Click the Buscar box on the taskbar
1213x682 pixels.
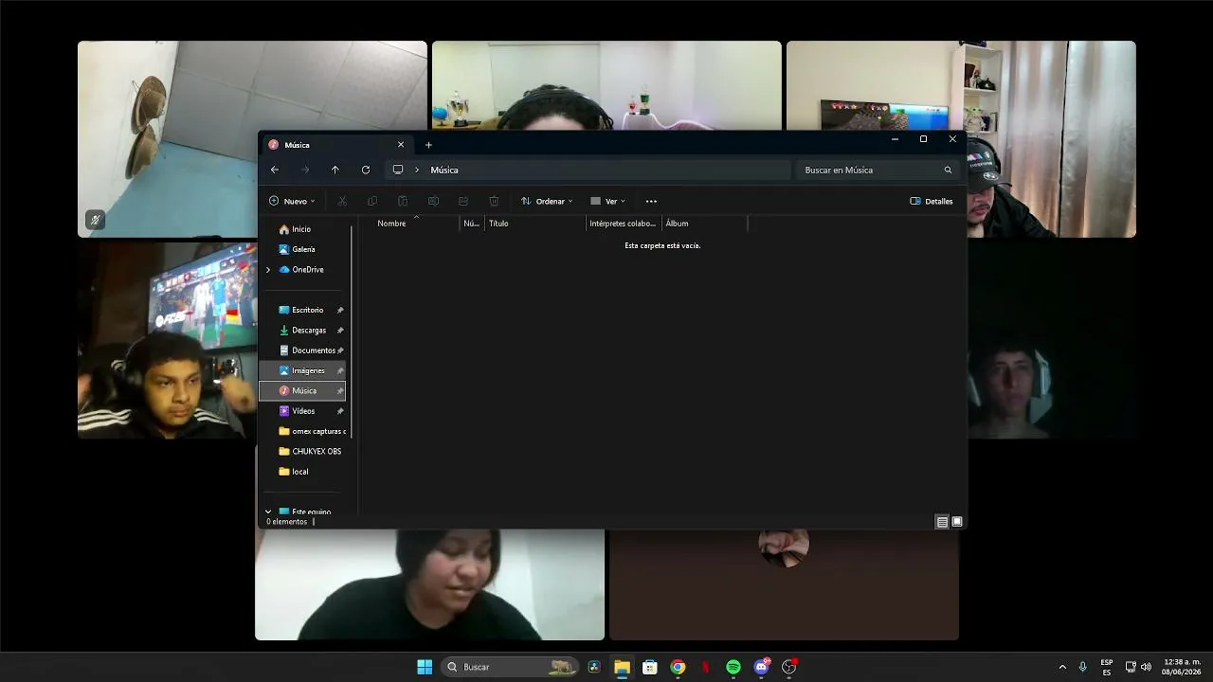(x=510, y=667)
